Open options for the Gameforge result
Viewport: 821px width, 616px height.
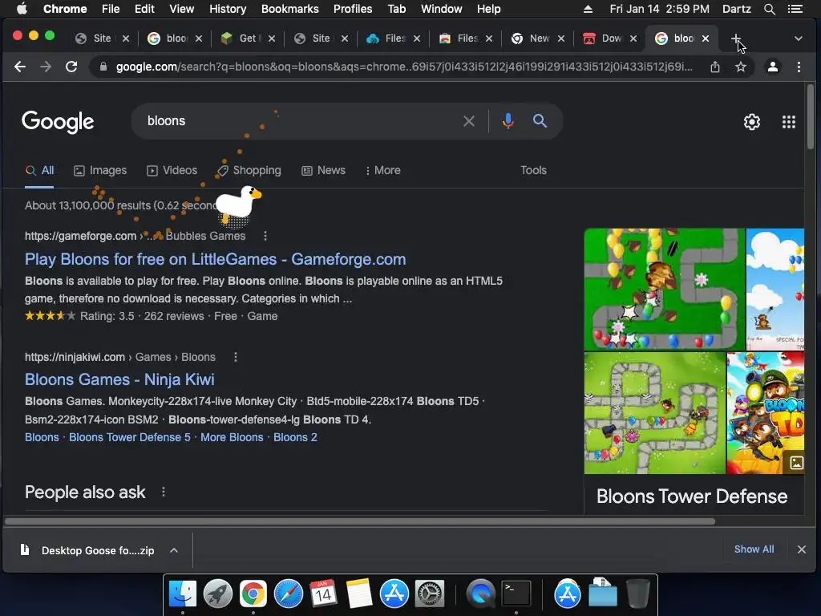265,236
